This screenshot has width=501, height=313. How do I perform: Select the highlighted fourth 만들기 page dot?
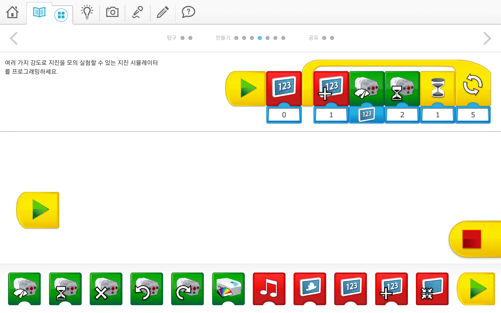pos(260,38)
